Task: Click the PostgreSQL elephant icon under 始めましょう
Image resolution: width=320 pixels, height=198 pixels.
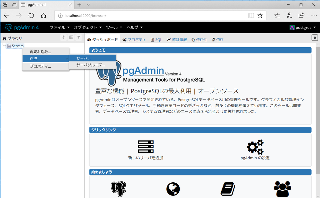Action: click(x=119, y=188)
